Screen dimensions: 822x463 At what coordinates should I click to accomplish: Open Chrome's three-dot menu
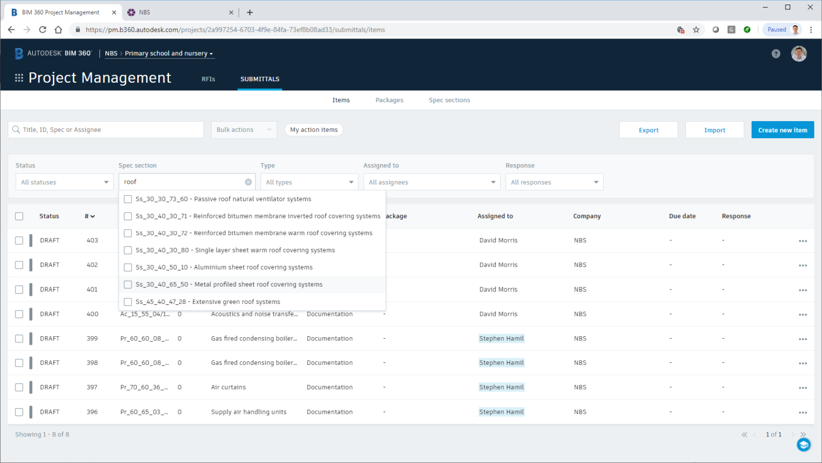coord(811,30)
